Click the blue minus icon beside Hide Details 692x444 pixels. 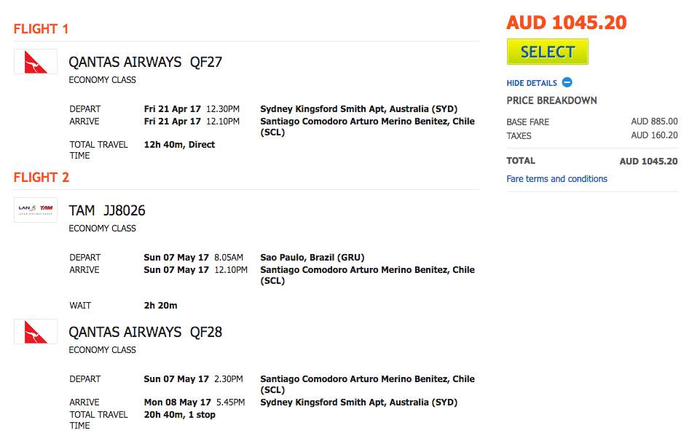[x=567, y=82]
